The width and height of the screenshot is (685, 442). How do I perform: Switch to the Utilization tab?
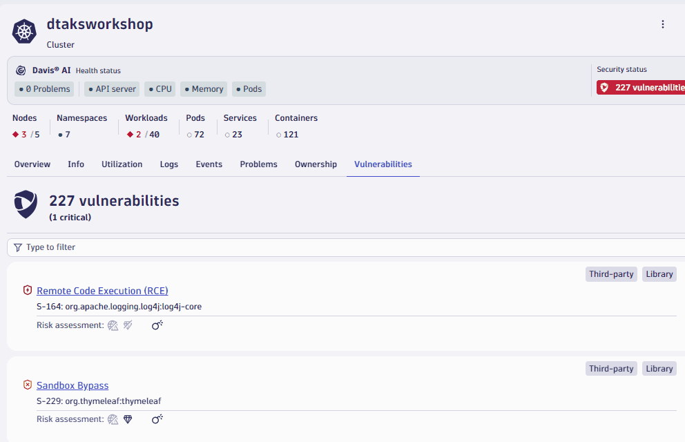[x=122, y=164]
